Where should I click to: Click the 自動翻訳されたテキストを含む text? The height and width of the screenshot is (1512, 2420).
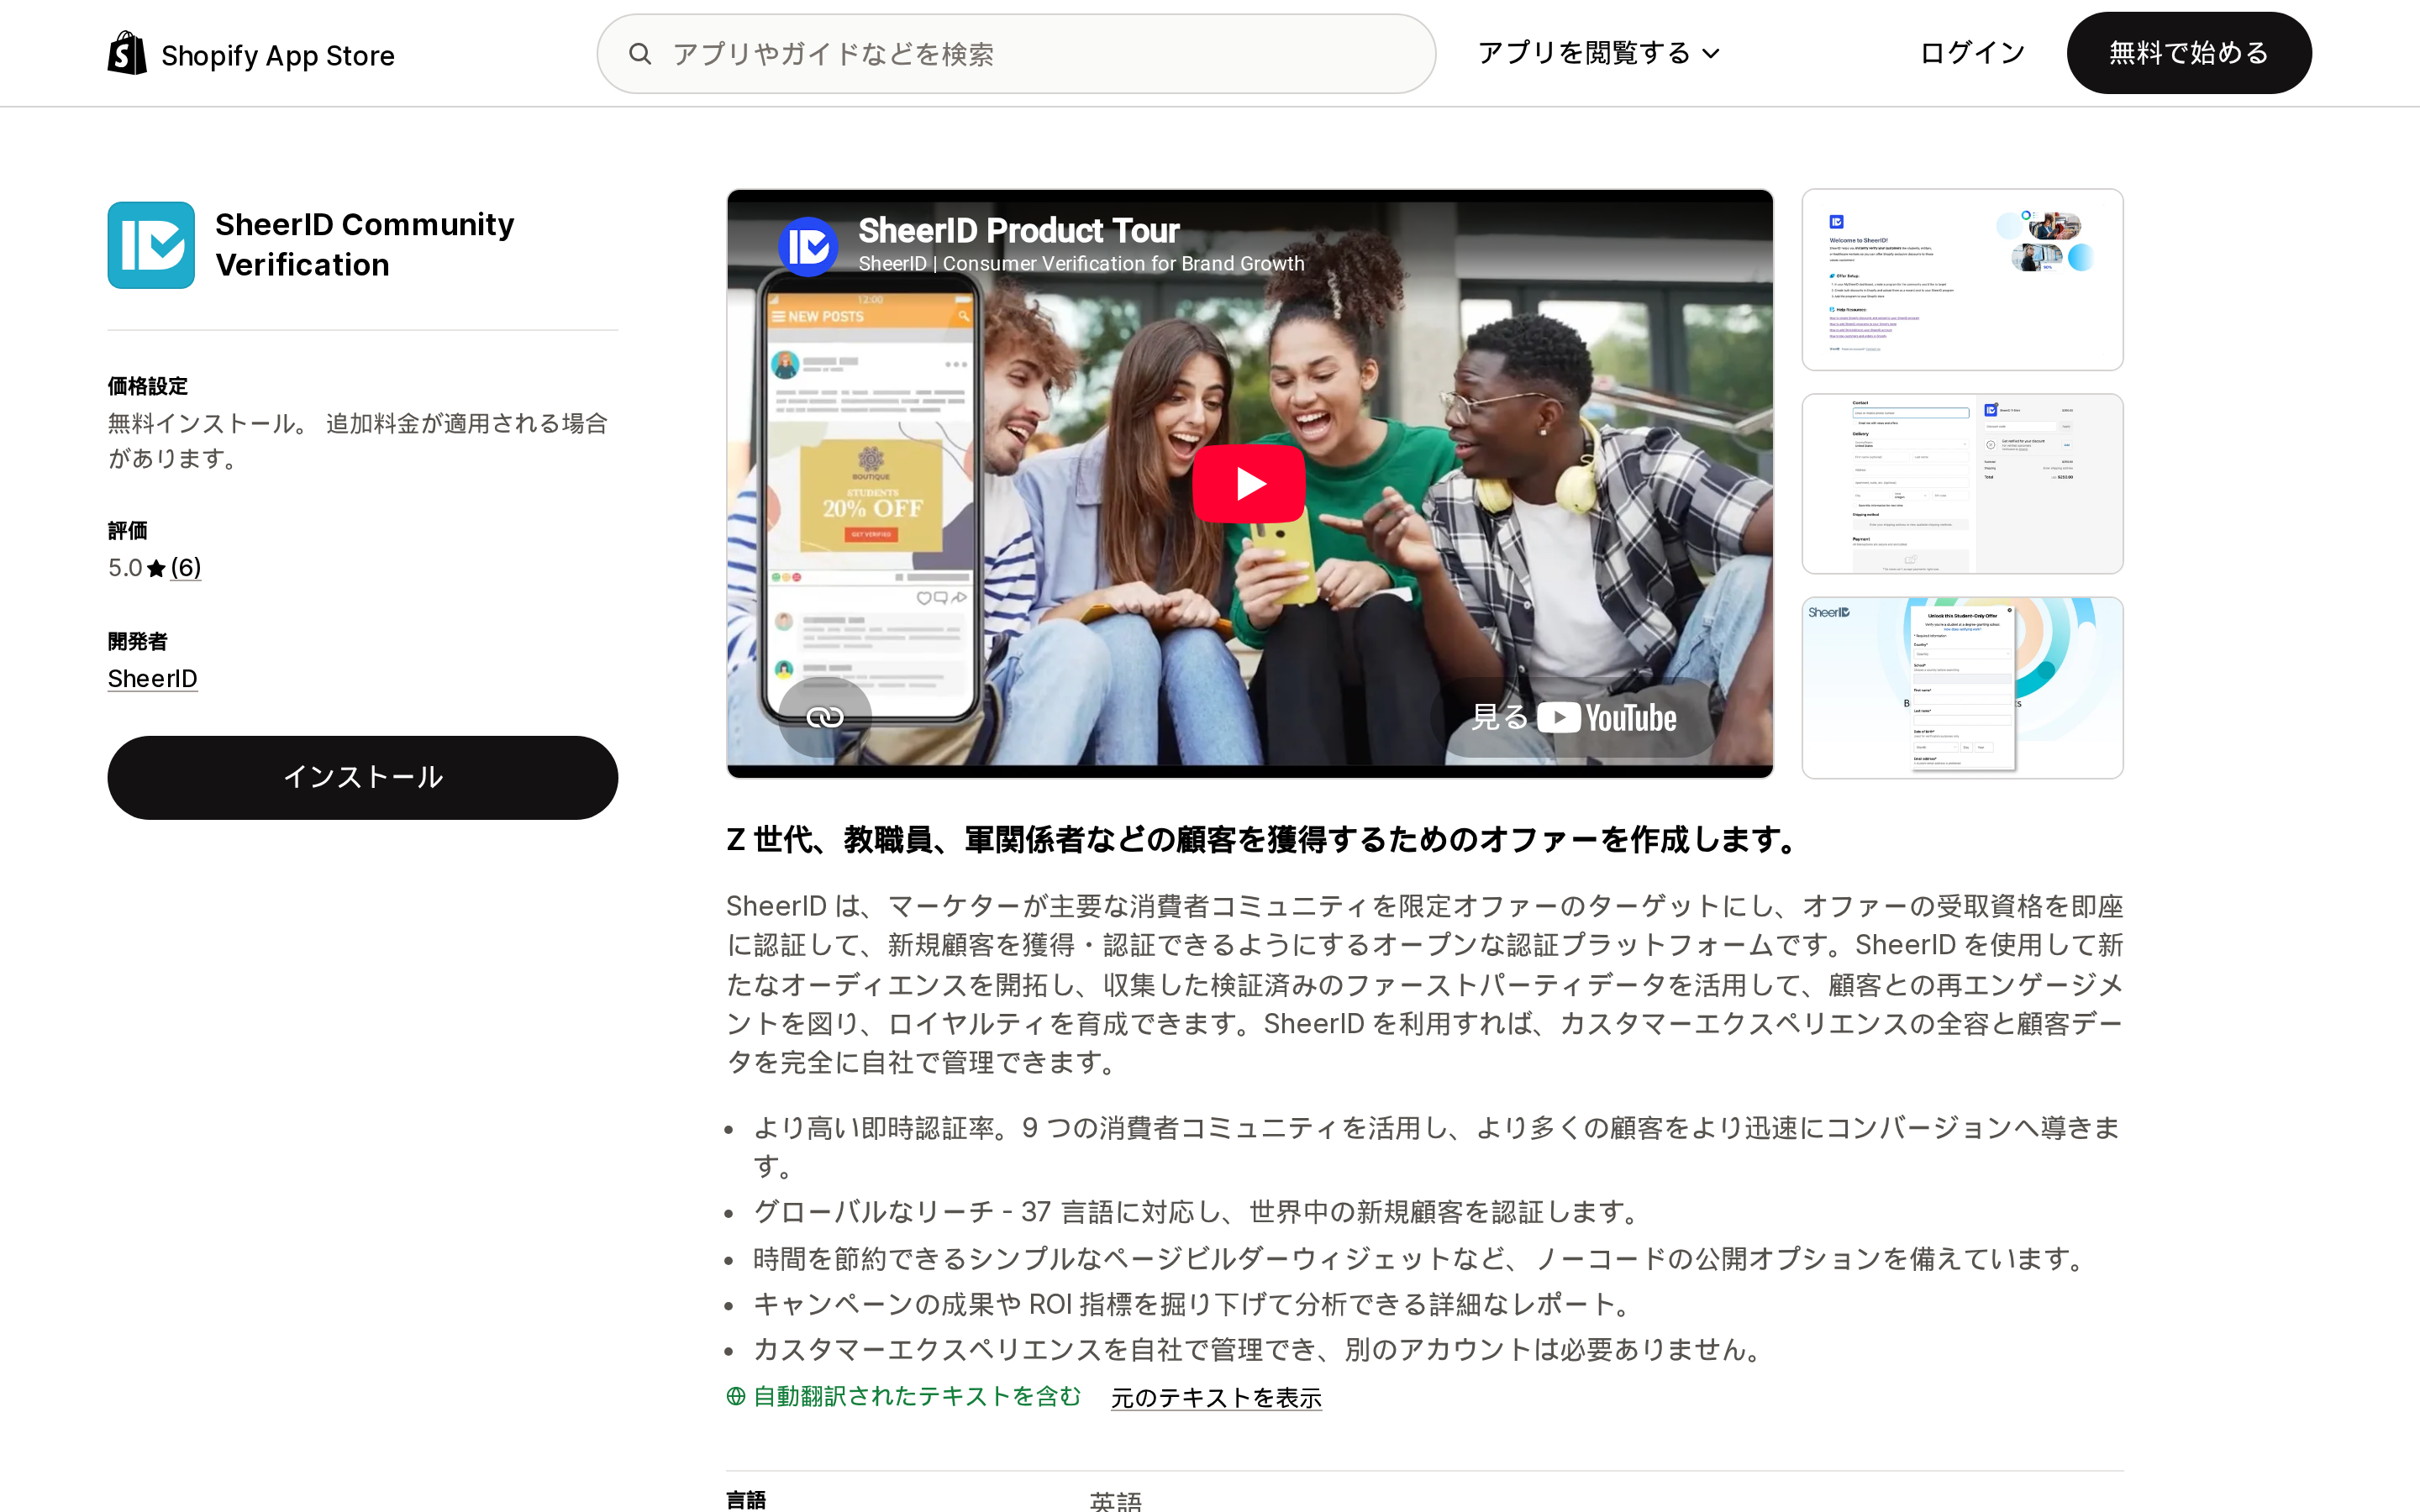pos(917,1396)
